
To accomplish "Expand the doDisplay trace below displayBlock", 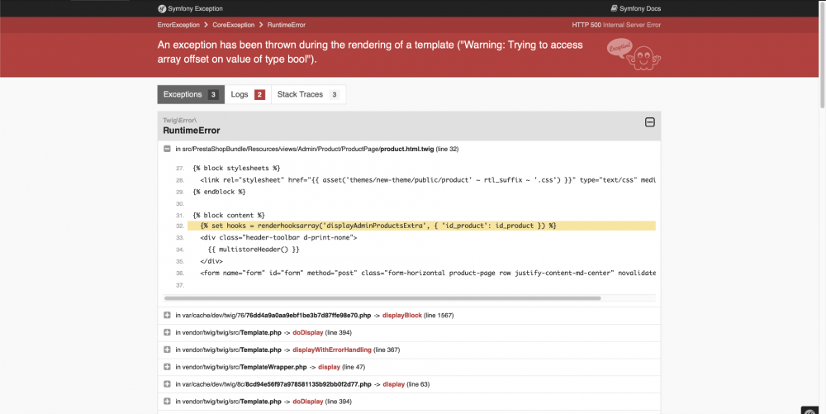I will [167, 332].
